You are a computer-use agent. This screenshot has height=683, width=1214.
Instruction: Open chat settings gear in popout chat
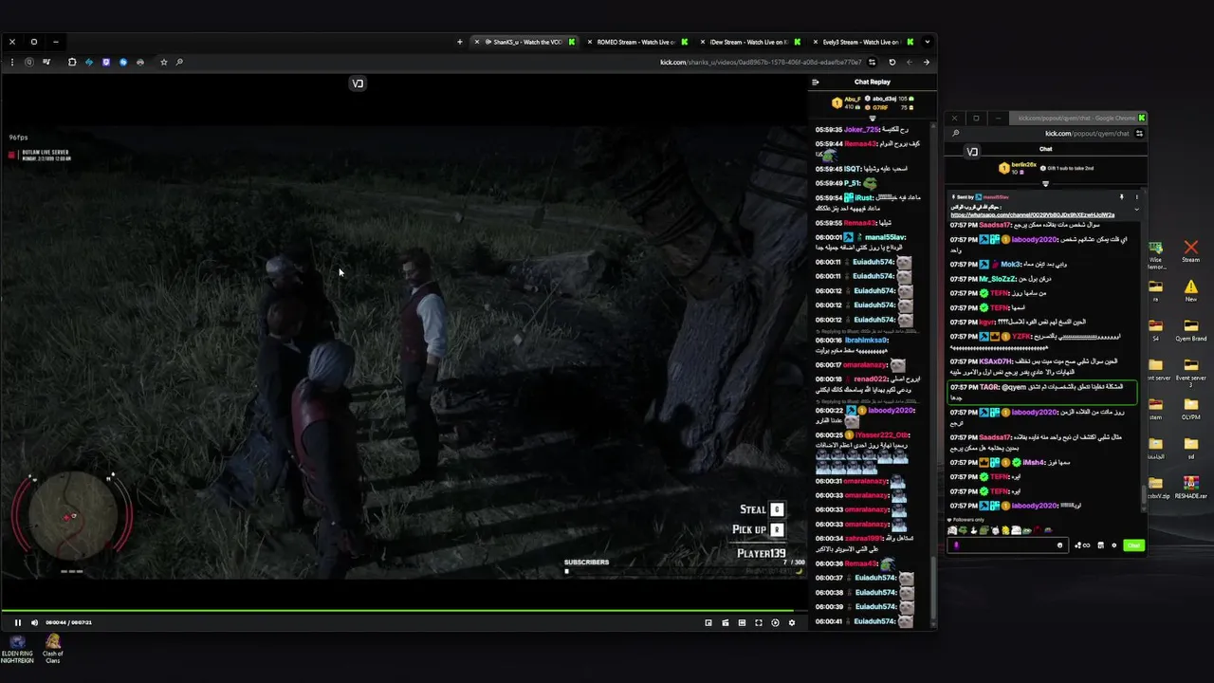1114,545
